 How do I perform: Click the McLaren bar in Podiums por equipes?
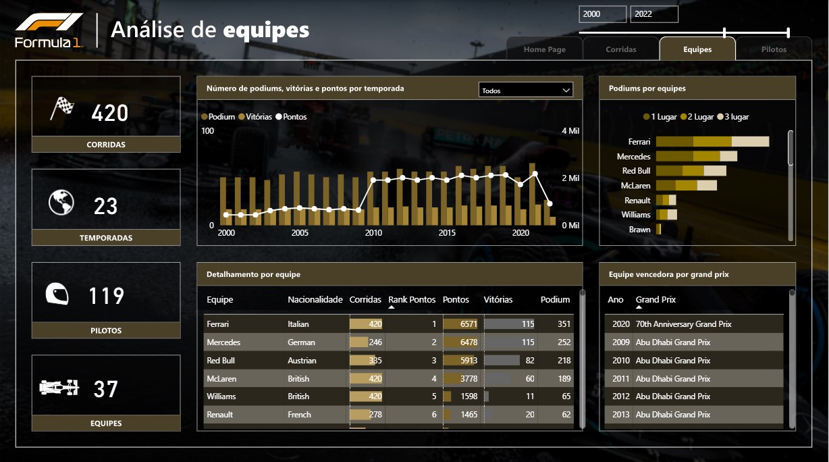point(686,185)
